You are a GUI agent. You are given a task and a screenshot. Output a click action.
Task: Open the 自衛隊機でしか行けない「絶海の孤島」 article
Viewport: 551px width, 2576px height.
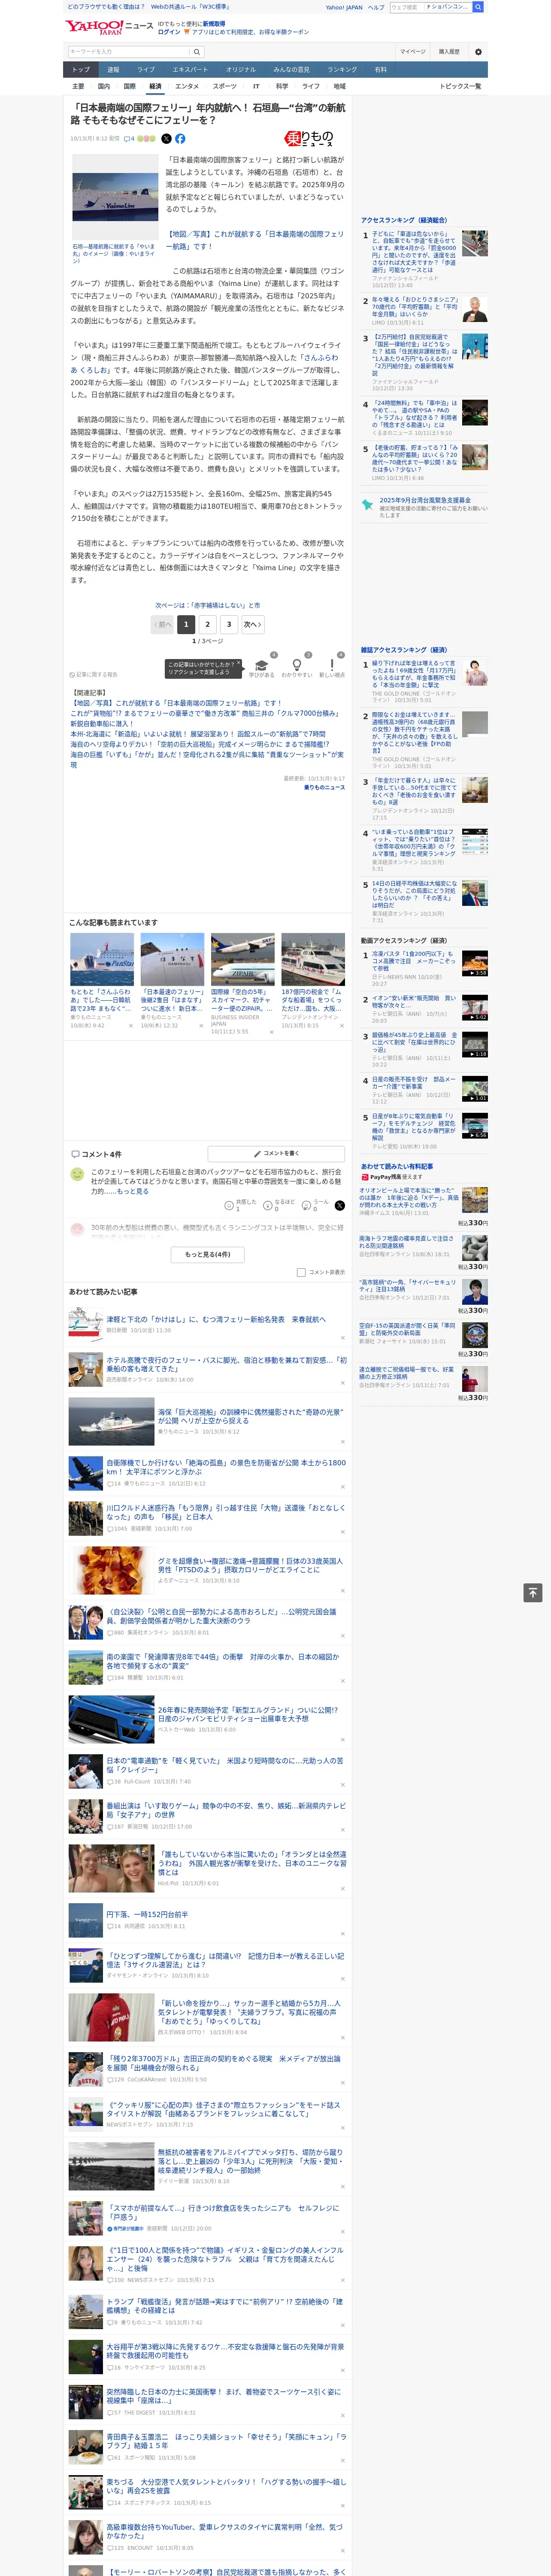(226, 1467)
